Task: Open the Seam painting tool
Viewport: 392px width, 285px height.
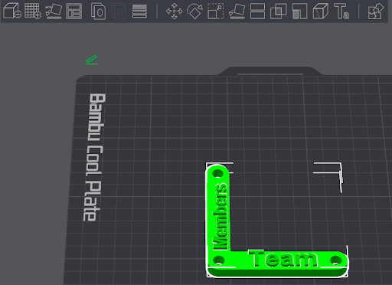Action: coord(320,11)
